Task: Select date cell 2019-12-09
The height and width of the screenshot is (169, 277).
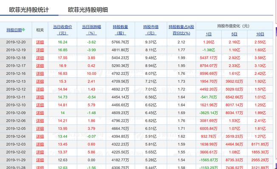Action: [16, 113]
